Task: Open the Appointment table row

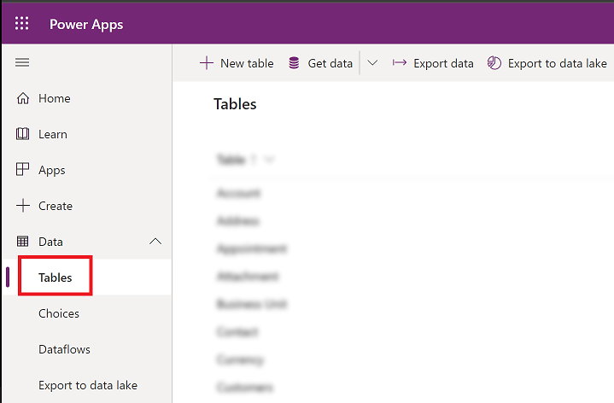Action: [252, 248]
